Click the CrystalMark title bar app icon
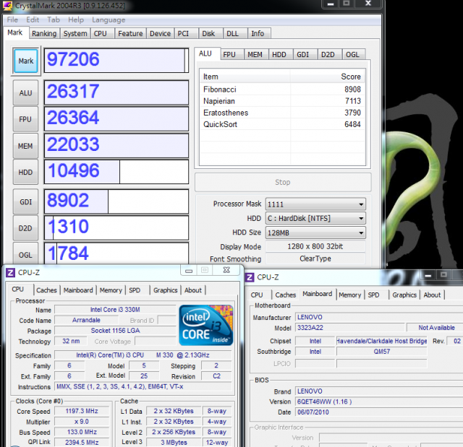The image size is (463, 447). [7, 6]
